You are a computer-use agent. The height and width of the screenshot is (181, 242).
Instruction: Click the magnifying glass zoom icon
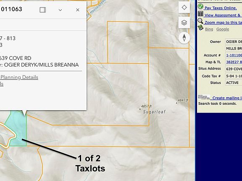pyautogui.click(x=200, y=21)
